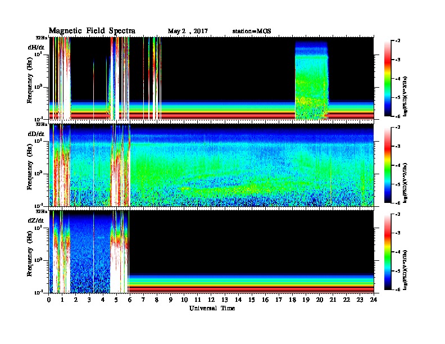Click the "6" tick on the Universal Time axis
This screenshot has width=445, height=344.
click(130, 300)
